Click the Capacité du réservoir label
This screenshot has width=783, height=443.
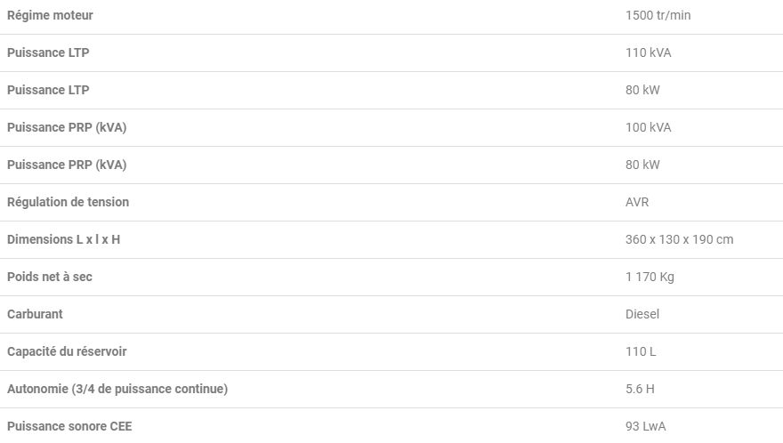tap(67, 351)
